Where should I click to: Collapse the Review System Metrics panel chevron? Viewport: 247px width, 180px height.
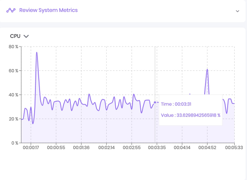(238, 11)
